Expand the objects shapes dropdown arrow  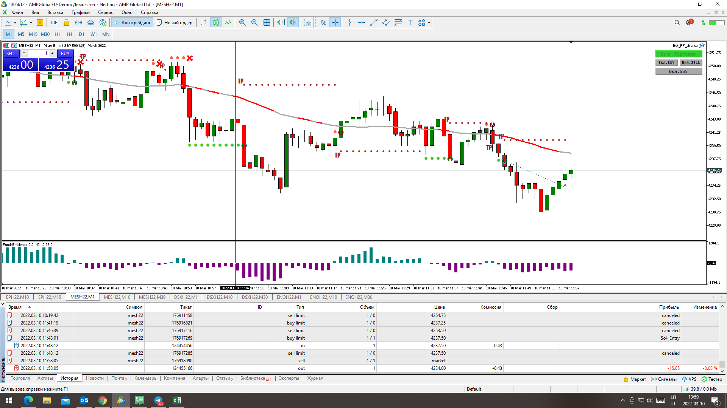point(429,23)
